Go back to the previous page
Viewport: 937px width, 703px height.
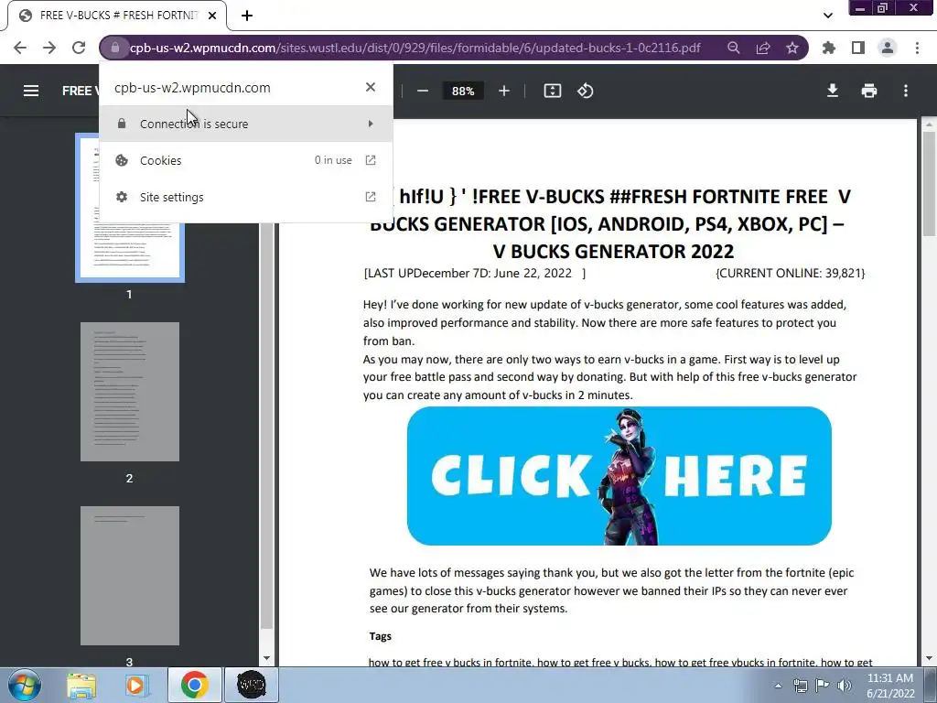(x=20, y=48)
